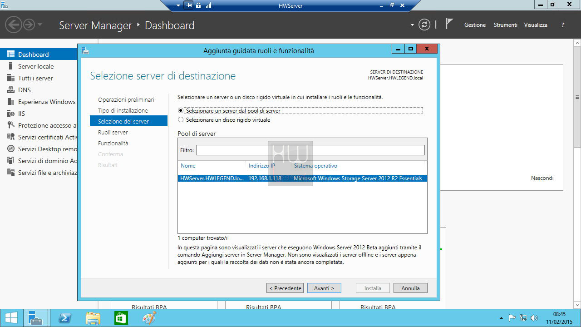Screen dimensions: 581x327
Task: Click the IP address 192.168.1.118 cell
Action: [x=265, y=178]
